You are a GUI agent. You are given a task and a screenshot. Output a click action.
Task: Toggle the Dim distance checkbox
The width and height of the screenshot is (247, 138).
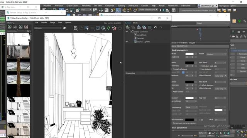point(200,69)
